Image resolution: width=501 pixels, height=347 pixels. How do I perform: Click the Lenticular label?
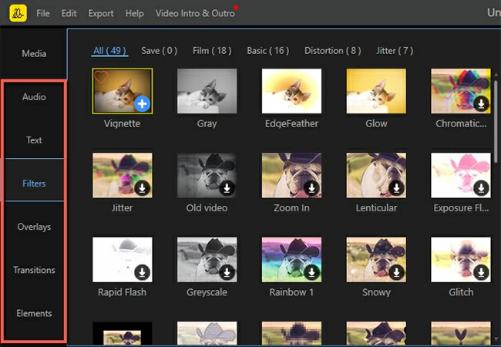tap(376, 207)
